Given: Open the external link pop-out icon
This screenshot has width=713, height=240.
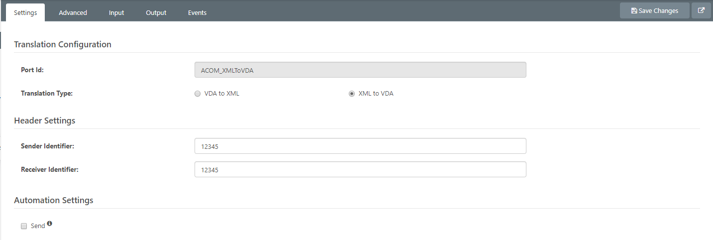Looking at the screenshot, I should pos(701,10).
